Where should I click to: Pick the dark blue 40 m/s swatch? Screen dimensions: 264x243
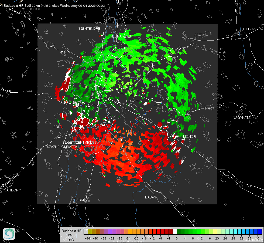coord(260,232)
